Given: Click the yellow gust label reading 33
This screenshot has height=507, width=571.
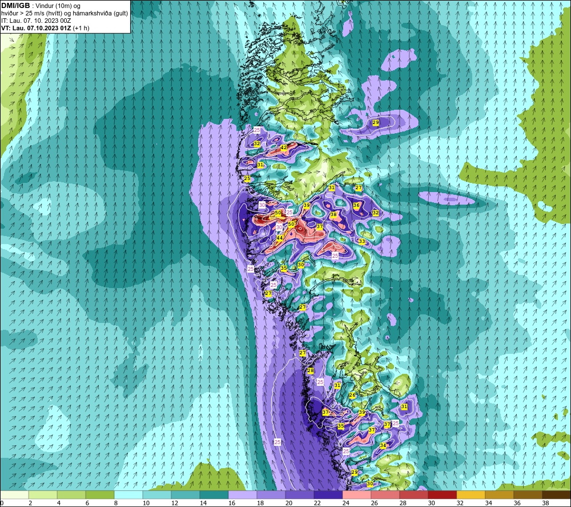Looking at the screenshot, I should [362, 241].
